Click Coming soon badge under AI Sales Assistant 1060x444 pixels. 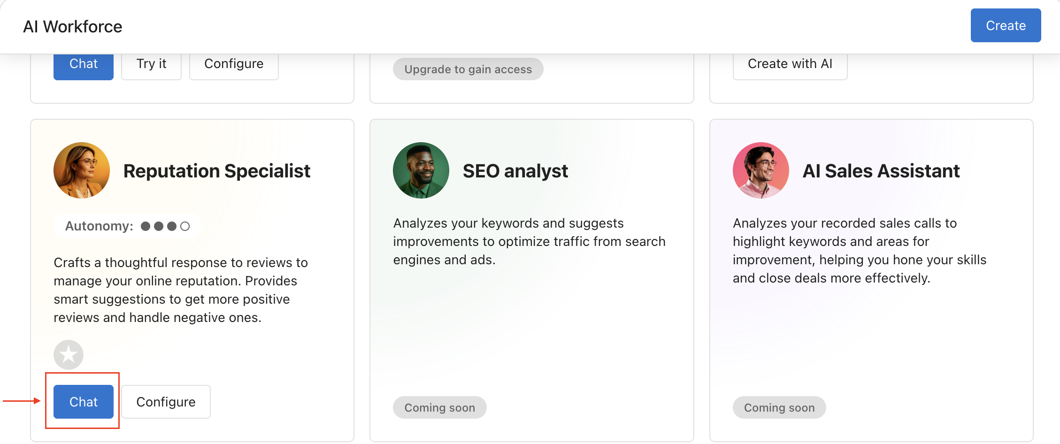click(x=779, y=407)
